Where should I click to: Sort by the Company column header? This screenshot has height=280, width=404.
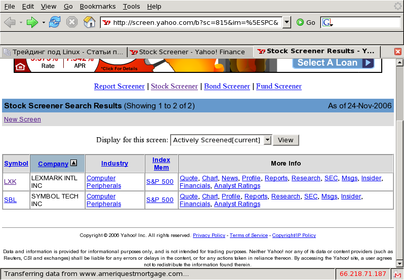pos(53,164)
